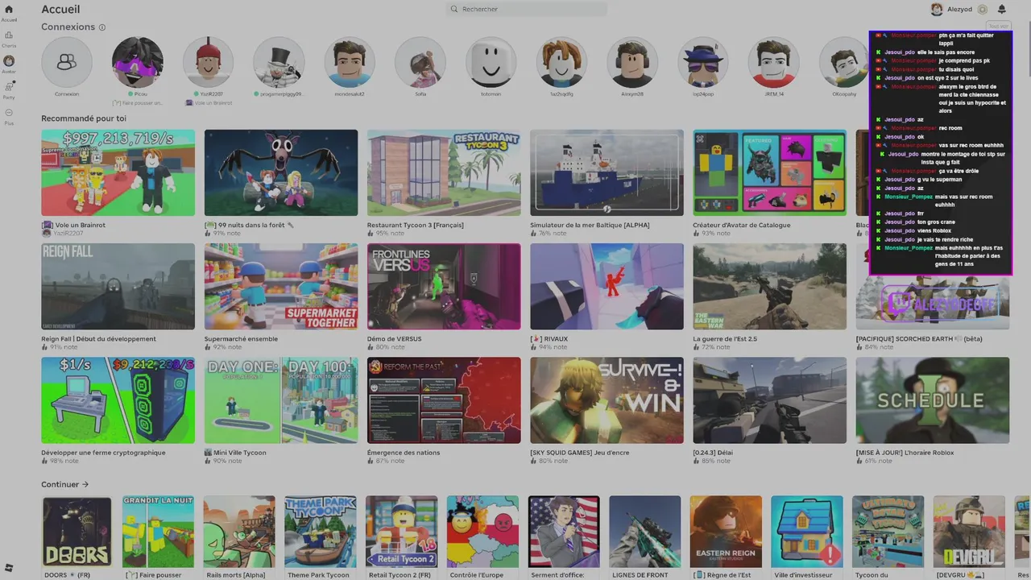Click the Rechercher search field
This screenshot has height=580, width=1031.
[527, 9]
